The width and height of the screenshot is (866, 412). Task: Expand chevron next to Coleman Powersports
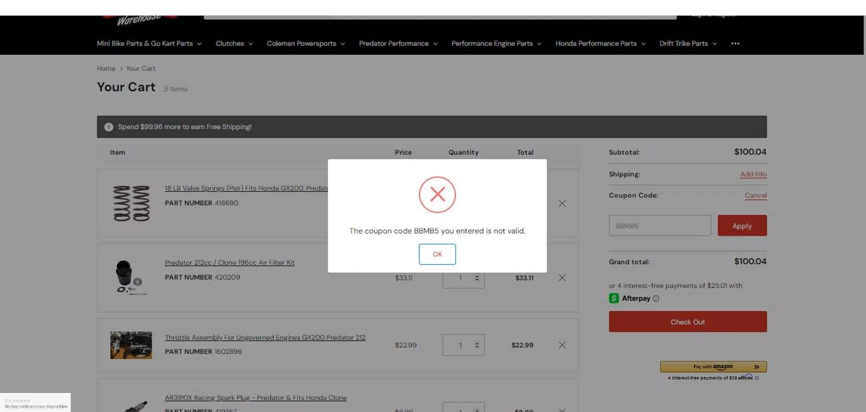[342, 44]
